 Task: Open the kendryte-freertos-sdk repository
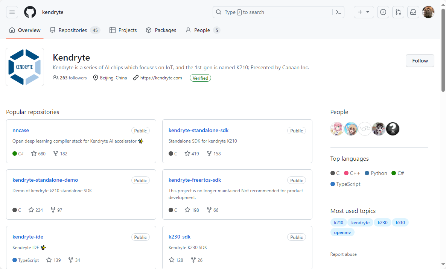[x=195, y=180]
